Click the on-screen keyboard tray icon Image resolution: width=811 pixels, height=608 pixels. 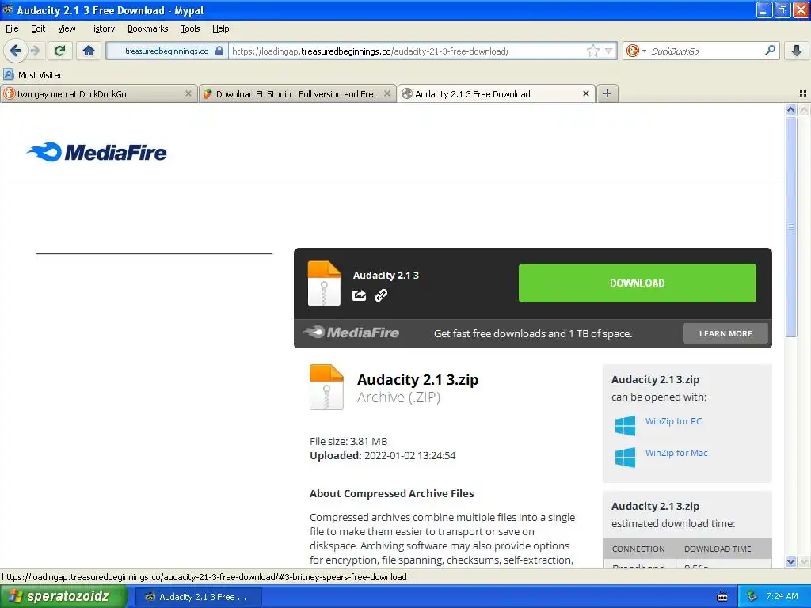pos(722,597)
